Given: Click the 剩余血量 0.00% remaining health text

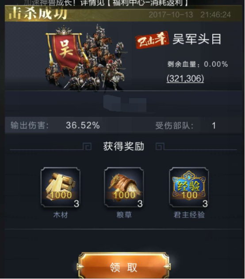Looking at the screenshot, I should pos(198,64).
